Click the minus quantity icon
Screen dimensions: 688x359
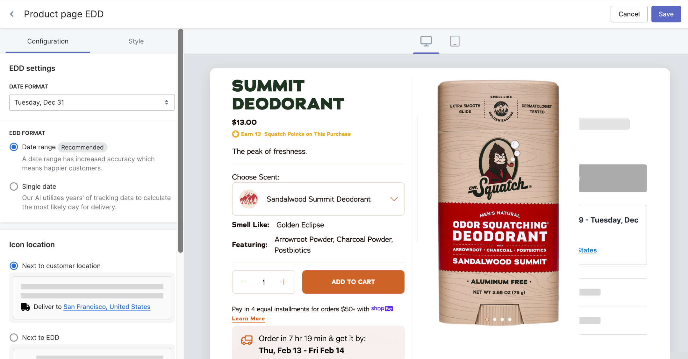pos(244,282)
